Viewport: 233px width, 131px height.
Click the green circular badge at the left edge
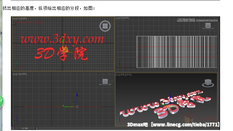(x=1, y=101)
